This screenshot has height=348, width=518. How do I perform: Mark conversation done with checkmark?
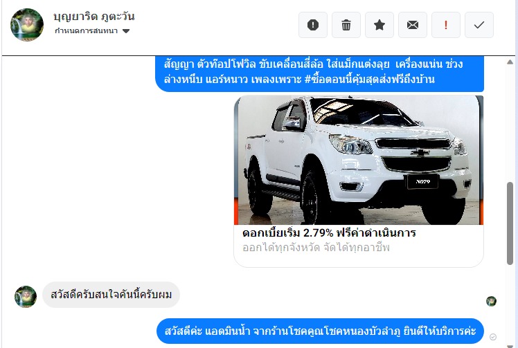click(479, 25)
